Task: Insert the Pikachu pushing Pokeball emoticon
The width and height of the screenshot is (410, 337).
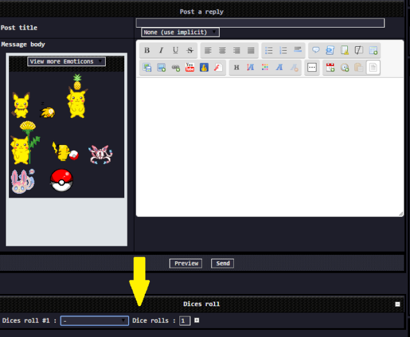Action: (65, 151)
